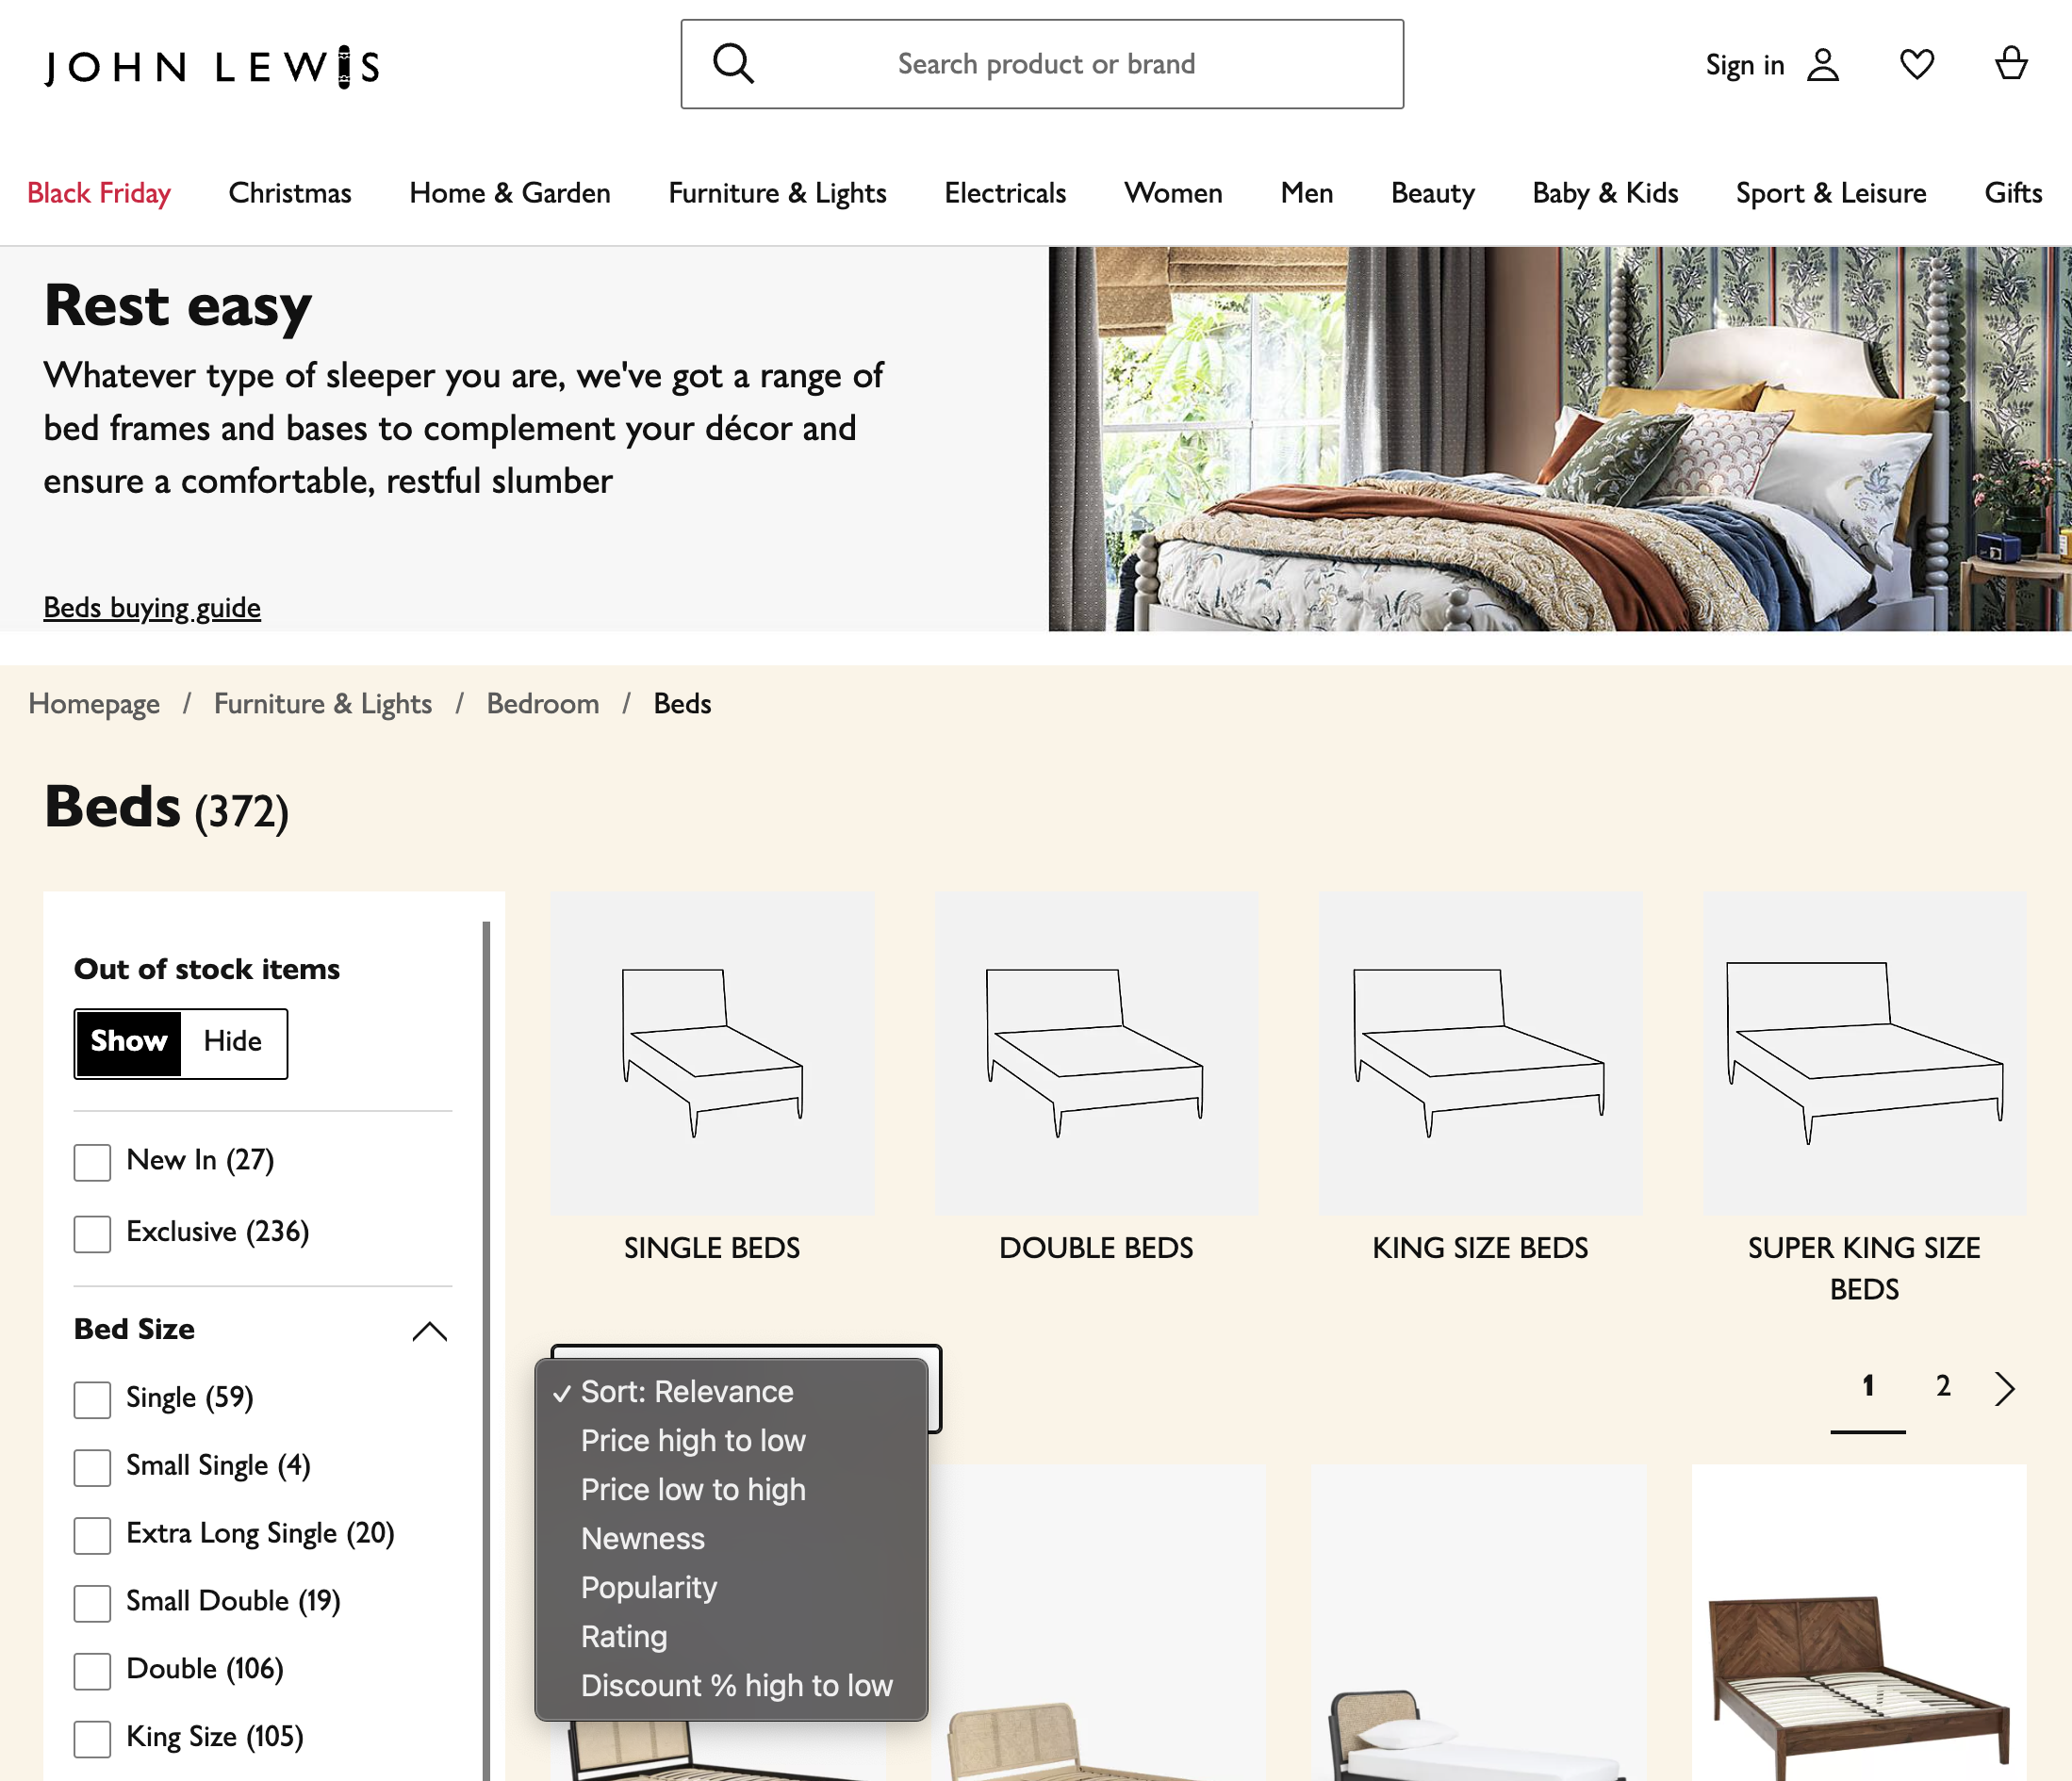This screenshot has width=2072, height=1781.
Task: Open the wishlist heart icon
Action: (x=1917, y=65)
